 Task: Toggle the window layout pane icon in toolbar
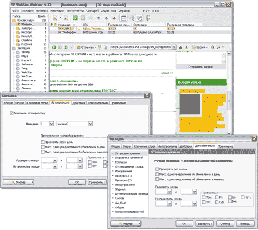124,18
